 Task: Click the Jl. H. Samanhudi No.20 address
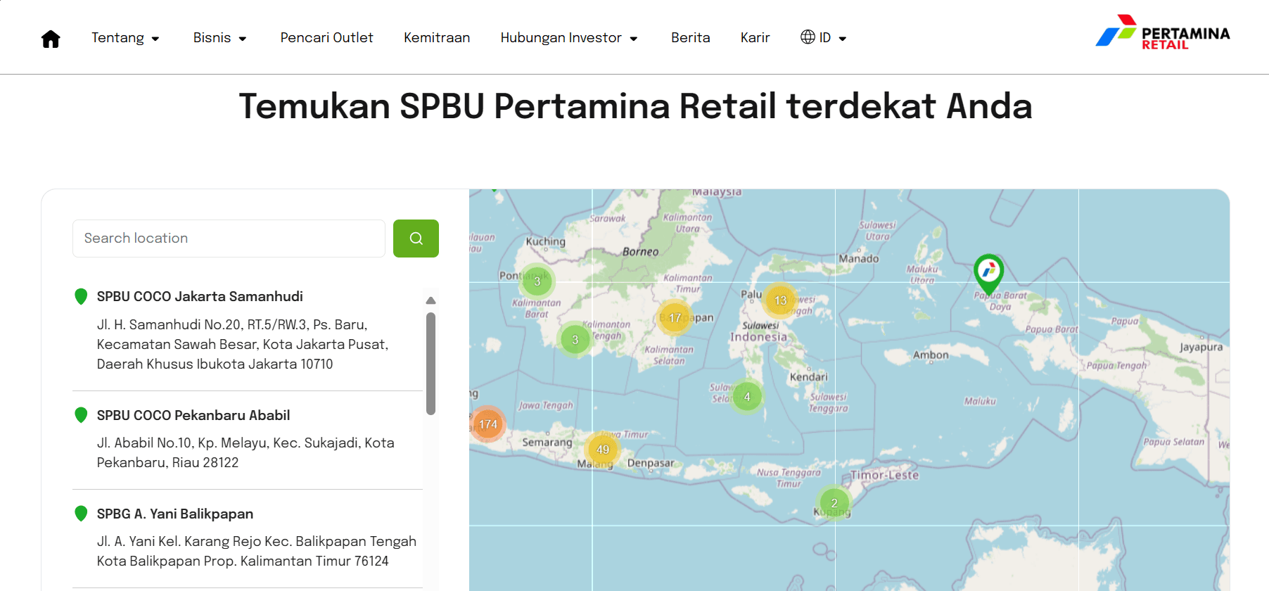pos(243,344)
